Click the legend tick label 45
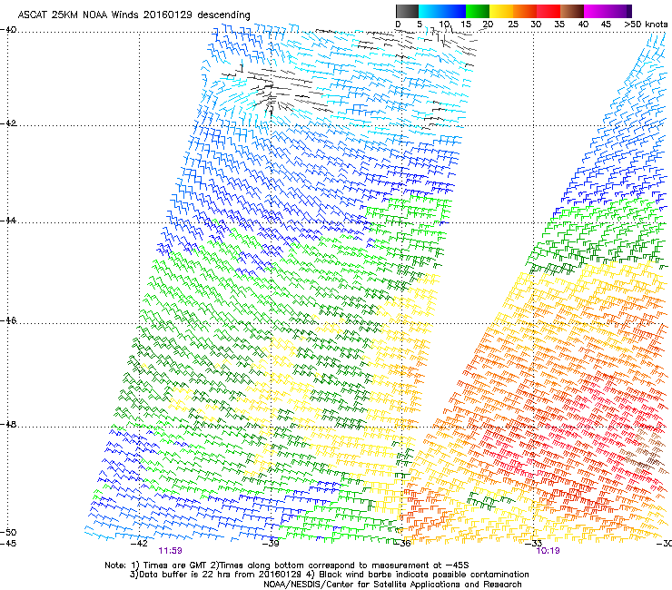672x590 pixels. coord(606,24)
